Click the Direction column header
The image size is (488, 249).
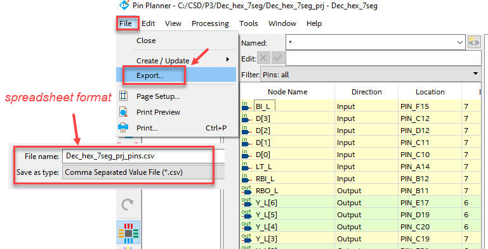click(x=367, y=92)
